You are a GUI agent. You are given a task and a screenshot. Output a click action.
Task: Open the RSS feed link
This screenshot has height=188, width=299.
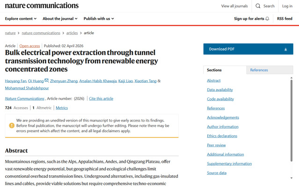(284, 19)
